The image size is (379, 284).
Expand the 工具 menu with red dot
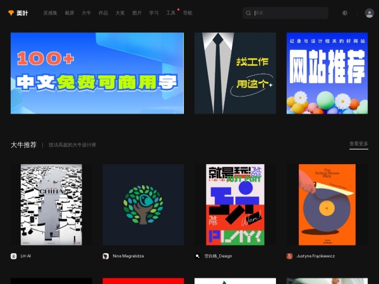[171, 13]
